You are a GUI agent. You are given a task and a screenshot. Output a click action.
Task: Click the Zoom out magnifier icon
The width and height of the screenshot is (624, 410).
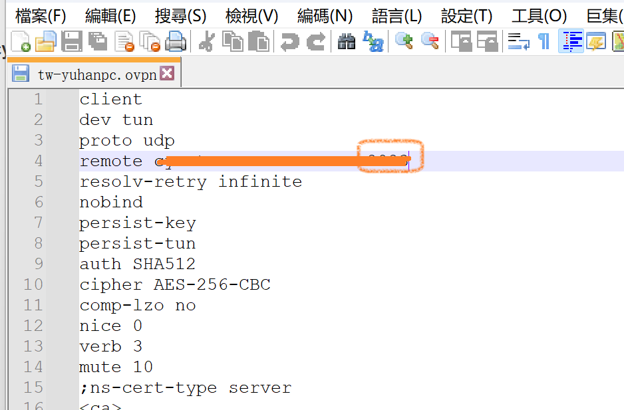point(430,42)
